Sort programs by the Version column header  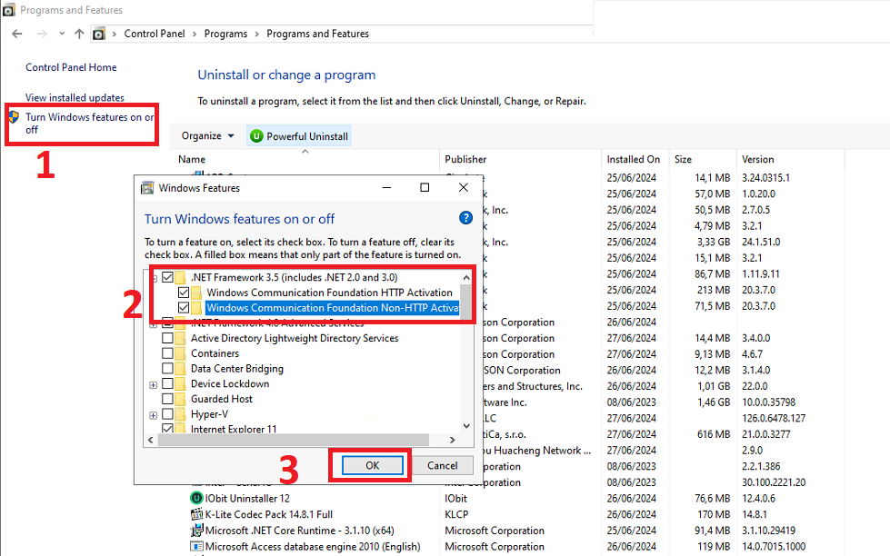tap(758, 159)
